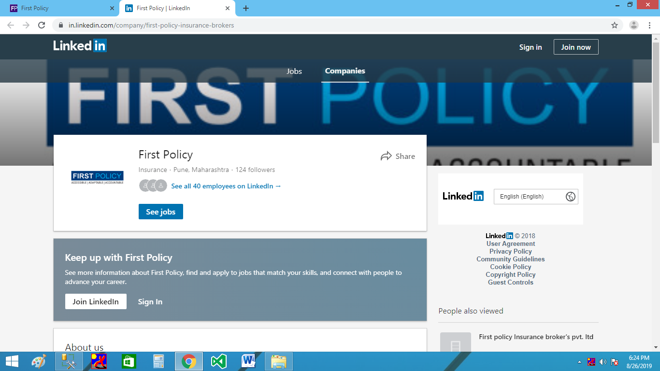This screenshot has height=371, width=660.
Task: Click the Share arrow icon
Action: pos(386,156)
